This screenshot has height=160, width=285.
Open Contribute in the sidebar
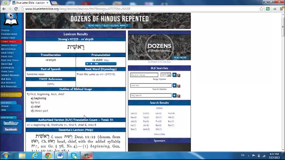tap(8, 68)
